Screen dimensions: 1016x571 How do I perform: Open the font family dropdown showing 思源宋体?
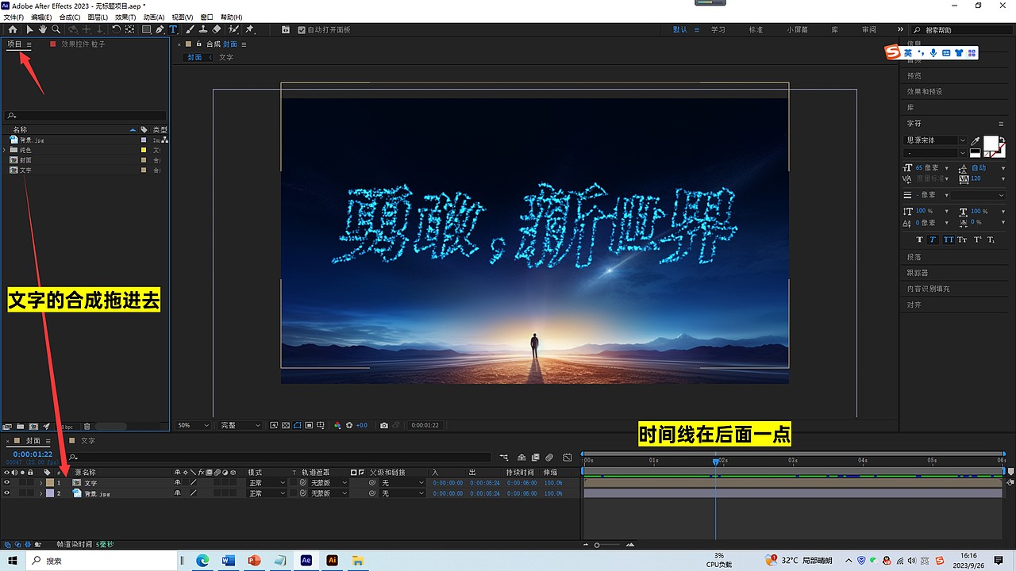(933, 140)
